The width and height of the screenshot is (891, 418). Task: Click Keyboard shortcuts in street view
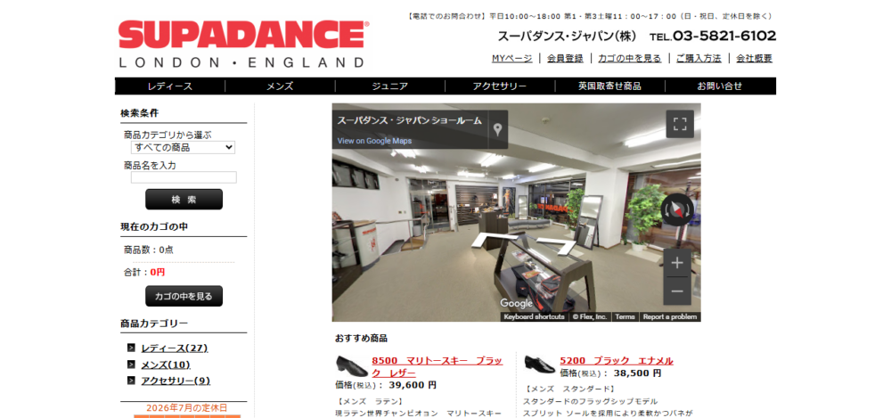click(534, 316)
